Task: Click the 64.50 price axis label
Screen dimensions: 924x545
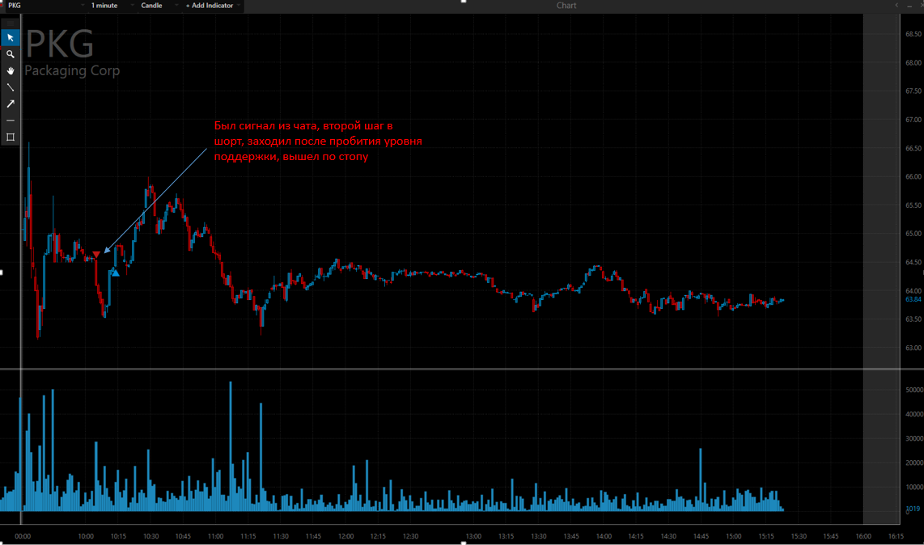Action: [913, 262]
